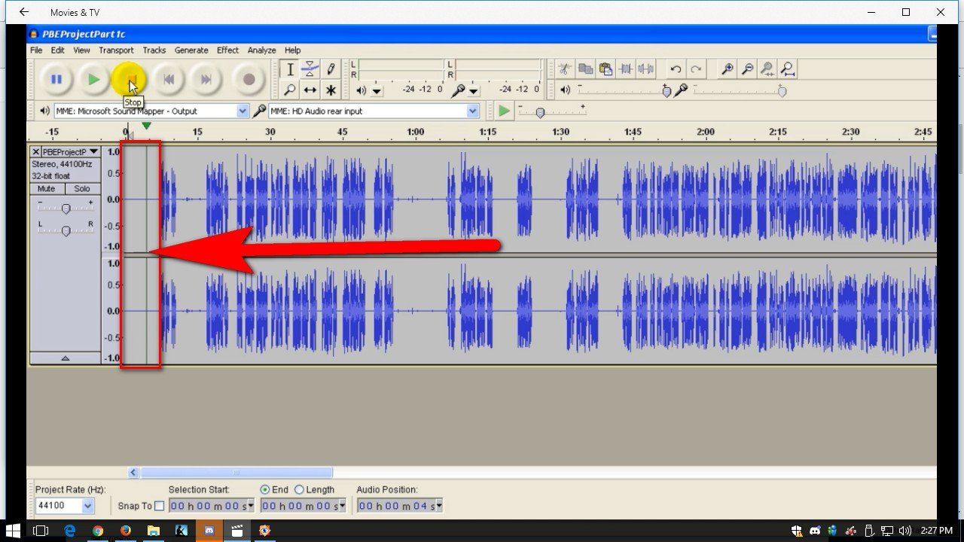Open the Transport menu
964x542 pixels.
pyautogui.click(x=116, y=50)
